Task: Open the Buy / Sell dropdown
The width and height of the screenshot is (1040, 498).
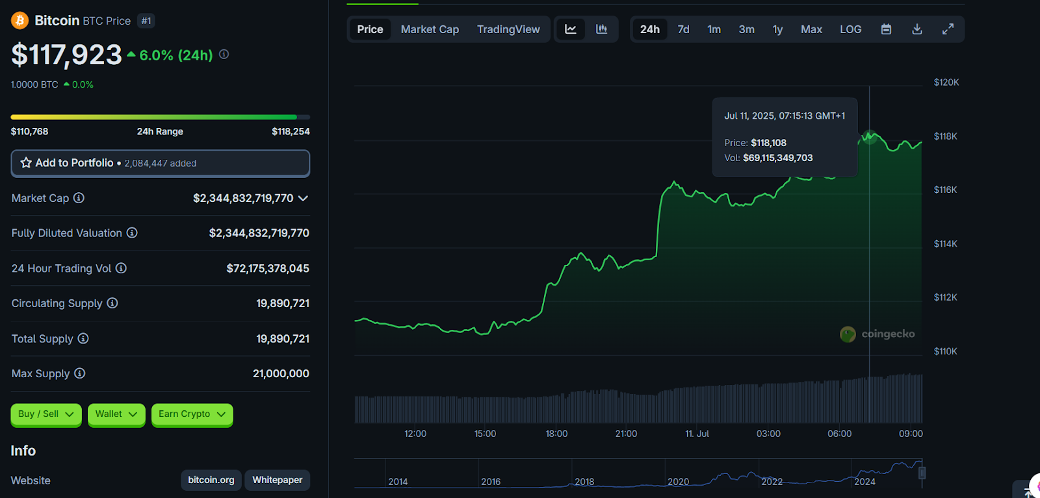Action: coord(45,414)
